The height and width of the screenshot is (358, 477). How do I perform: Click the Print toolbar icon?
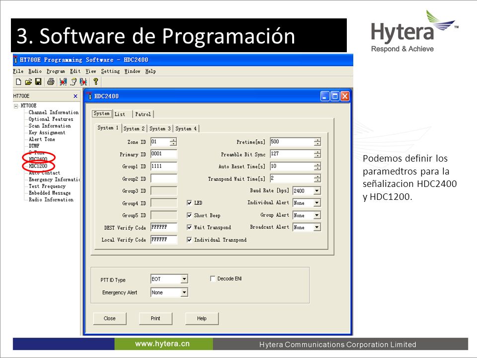(x=51, y=82)
